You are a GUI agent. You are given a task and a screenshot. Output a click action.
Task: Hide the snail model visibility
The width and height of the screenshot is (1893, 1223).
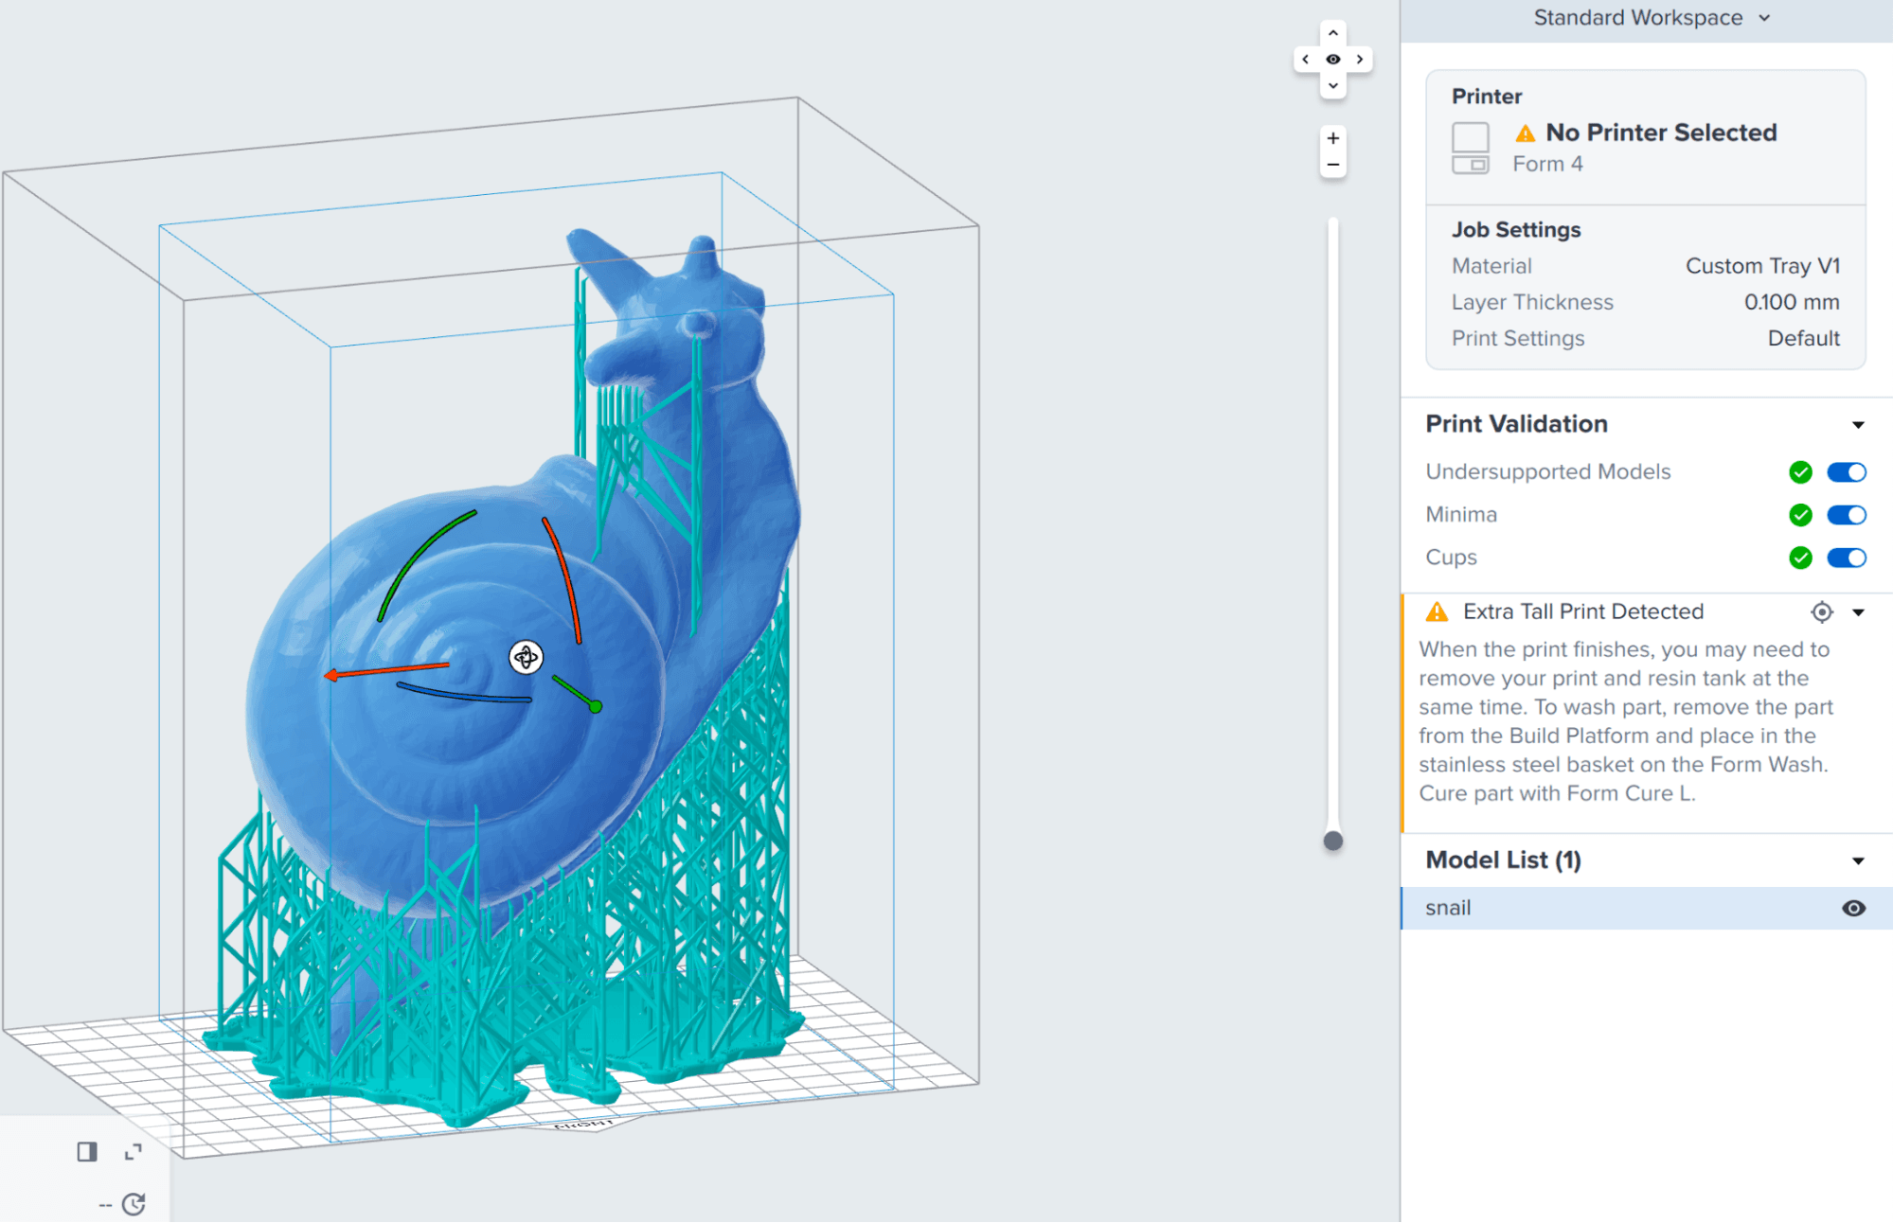(1853, 909)
